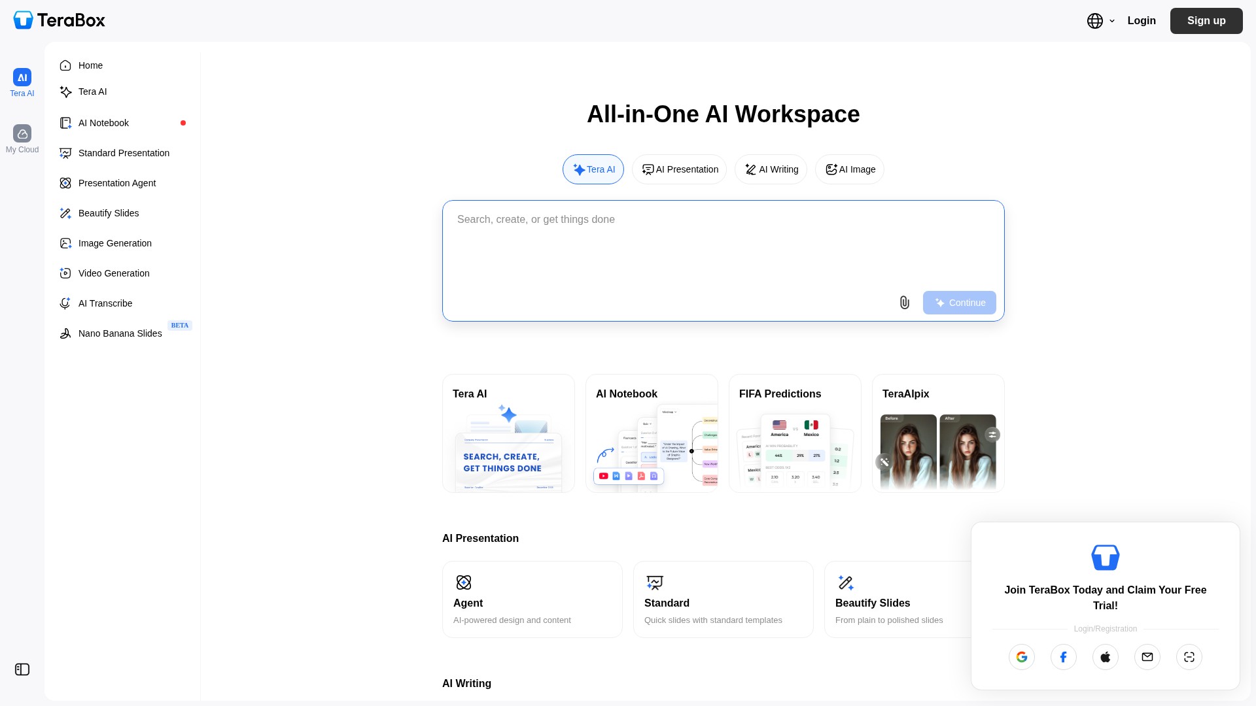Switch to the AI Image tab
This screenshot has width=1256, height=706.
pyautogui.click(x=850, y=169)
